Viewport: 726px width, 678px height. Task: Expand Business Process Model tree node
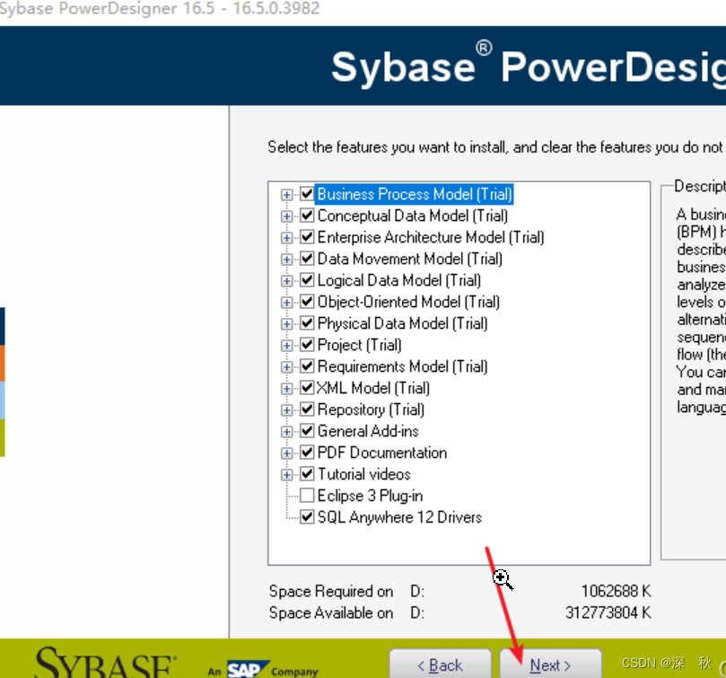tap(286, 195)
